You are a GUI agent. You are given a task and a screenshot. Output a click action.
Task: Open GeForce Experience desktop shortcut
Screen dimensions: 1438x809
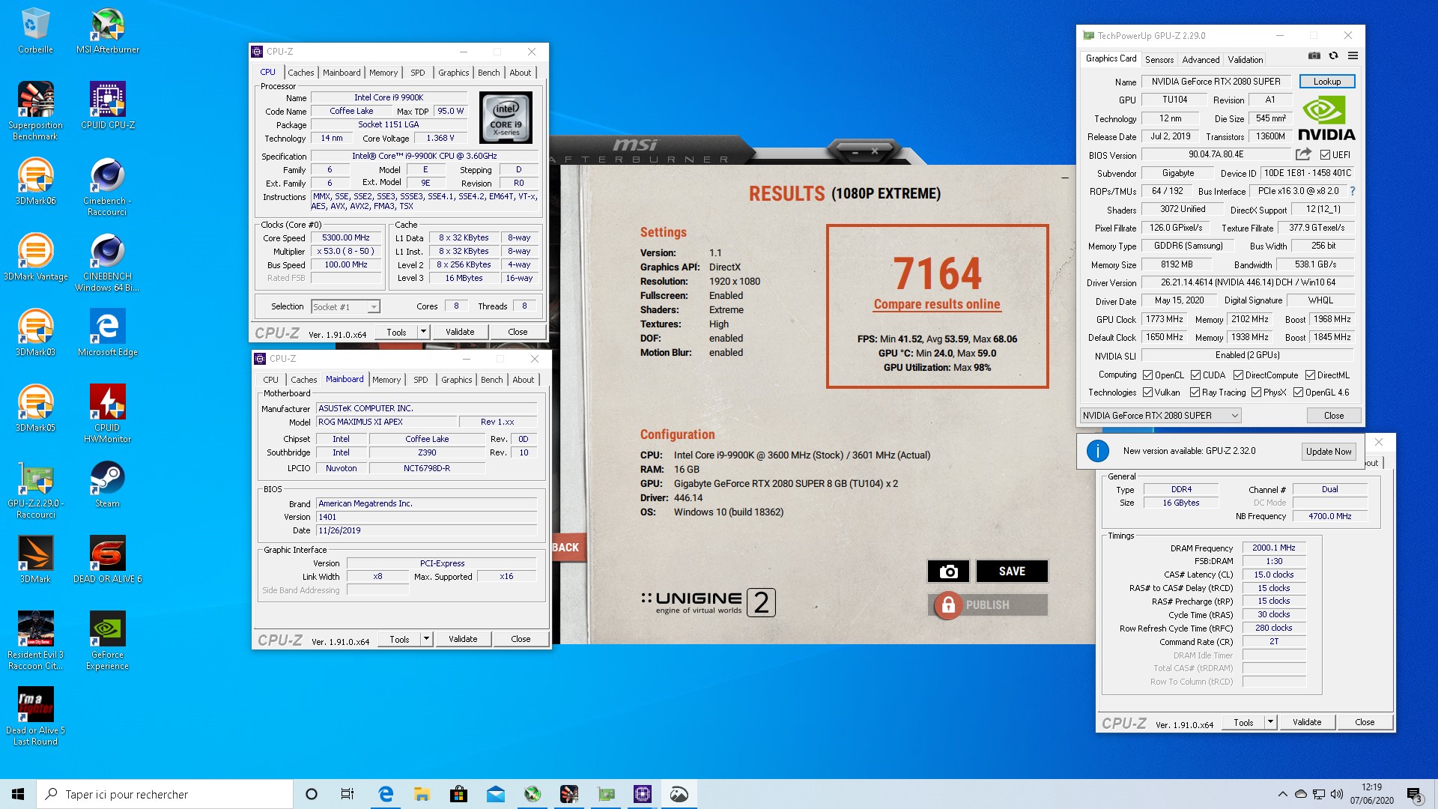click(108, 640)
